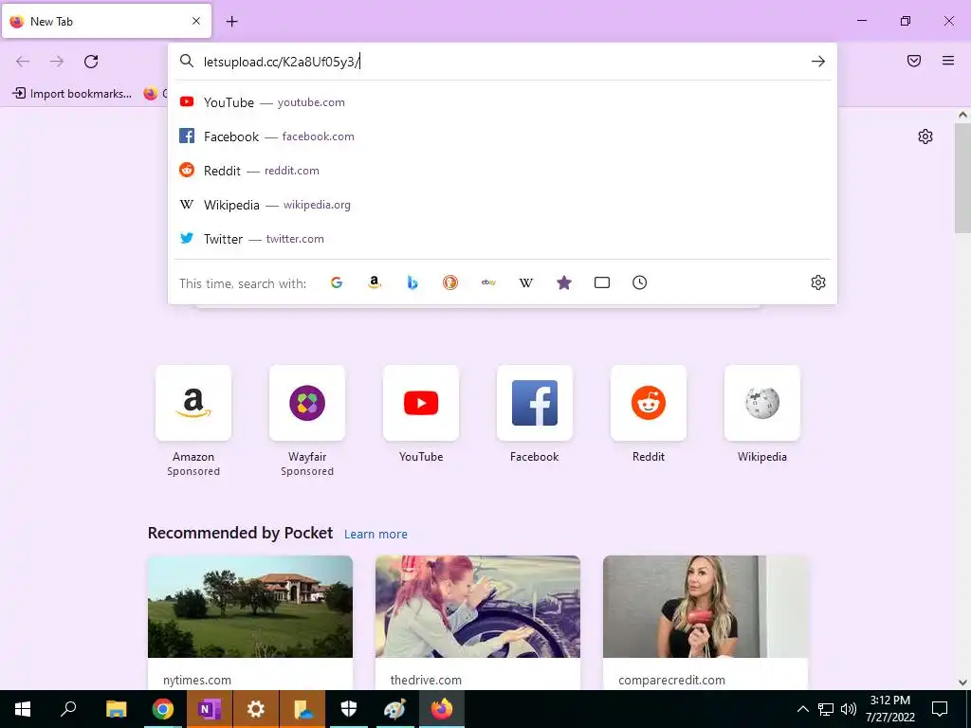971x728 pixels.
Task: Click the taskbar clock 3:12 PM
Action: click(x=889, y=709)
